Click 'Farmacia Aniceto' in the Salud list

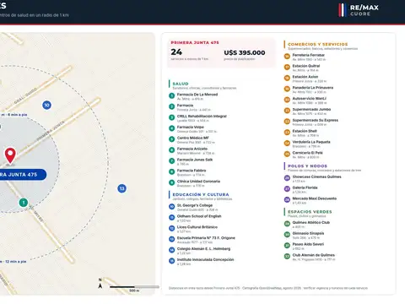(x=192, y=149)
